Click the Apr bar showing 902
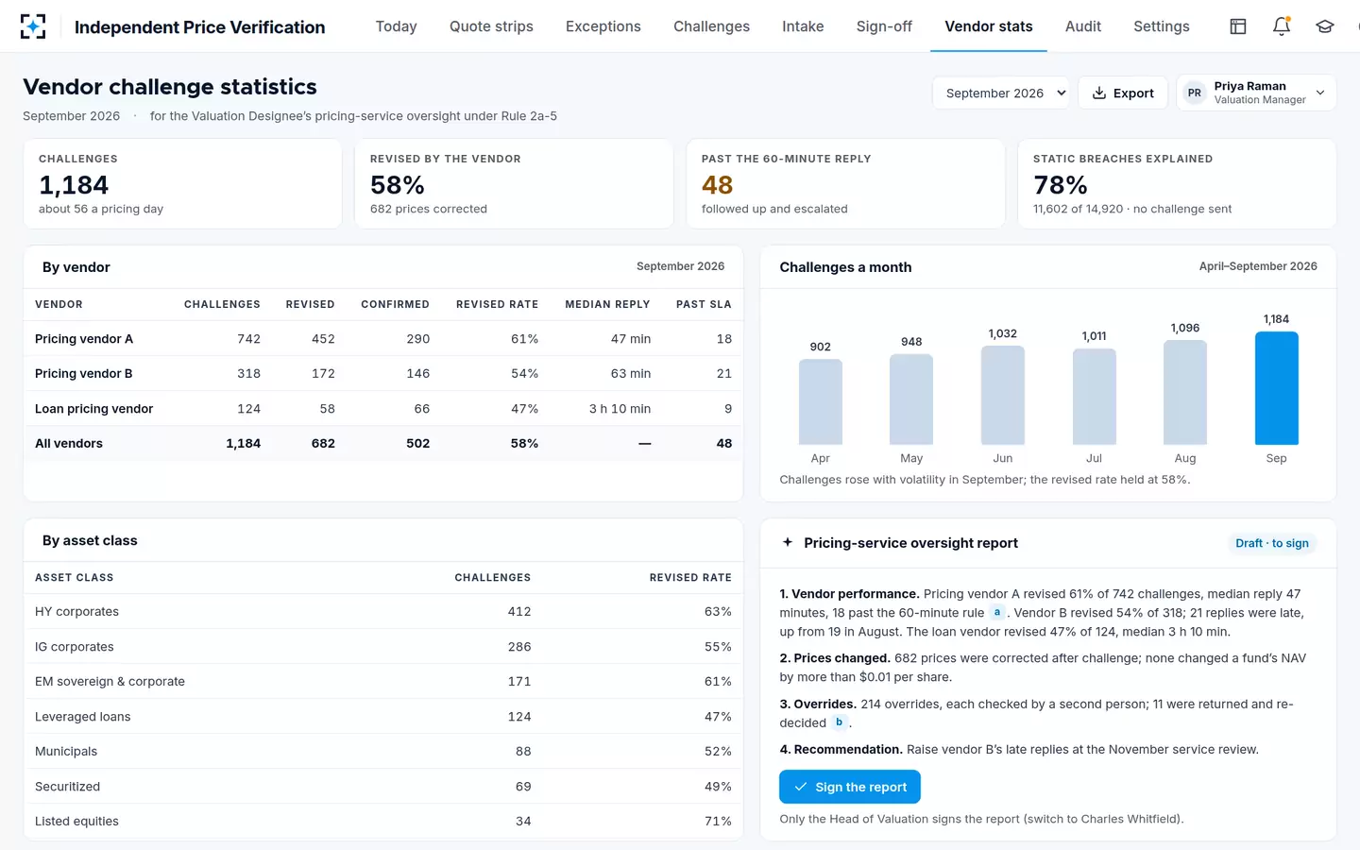Screen dimensions: 1360x850 pos(820,401)
